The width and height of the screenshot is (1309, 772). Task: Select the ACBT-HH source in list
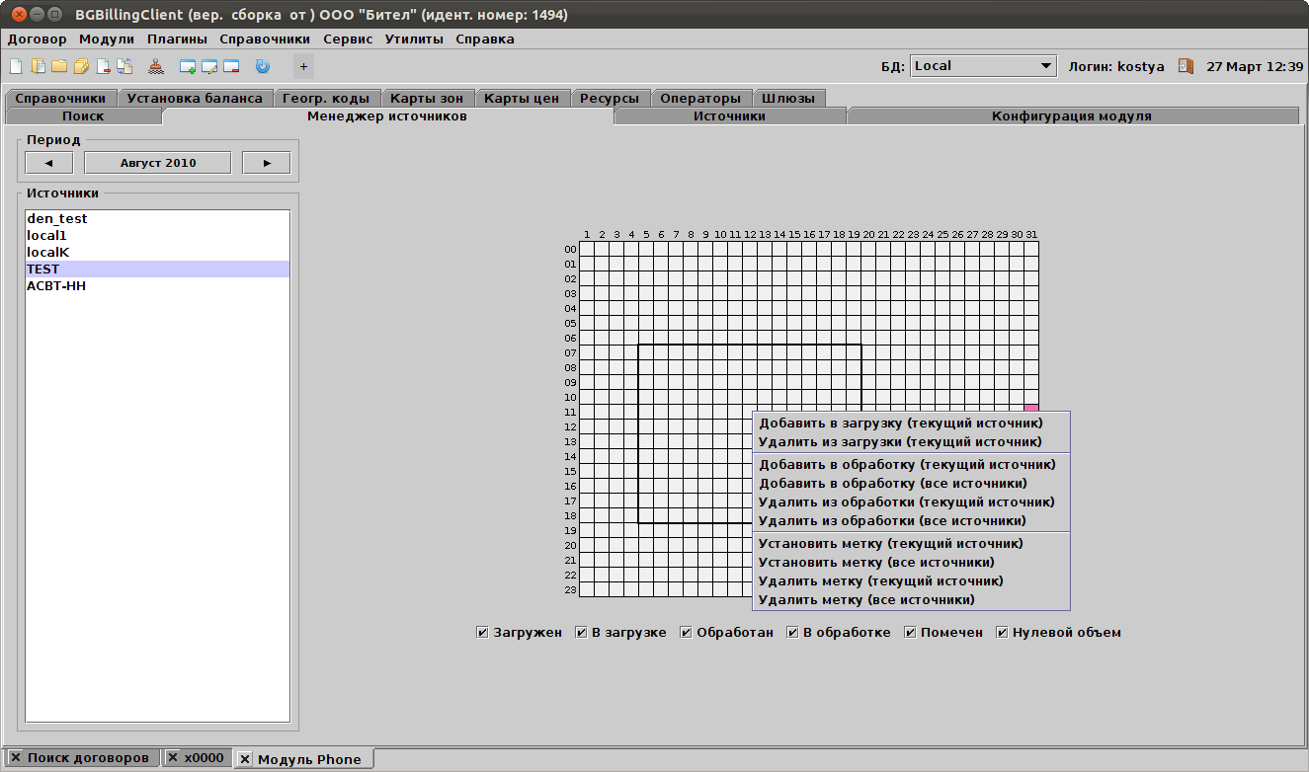[56, 286]
